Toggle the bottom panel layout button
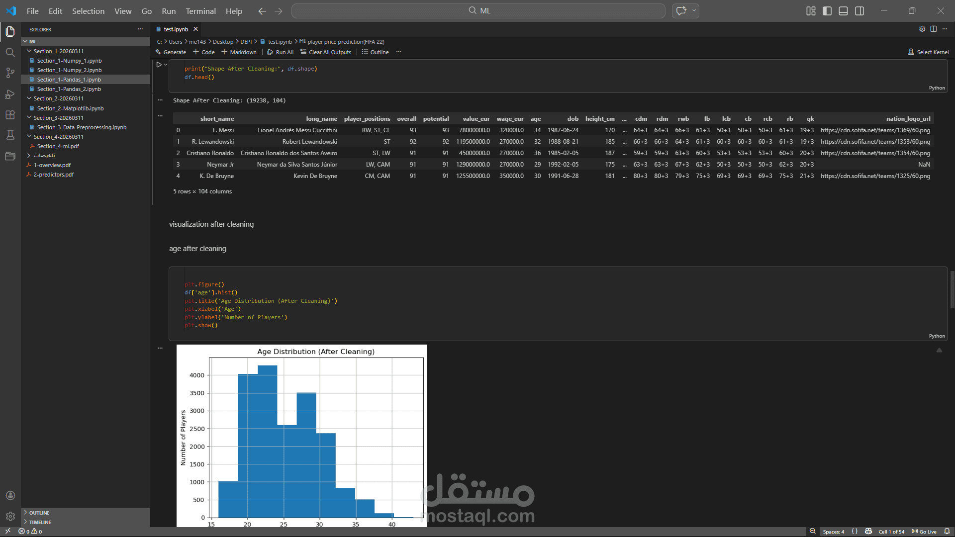 (843, 11)
